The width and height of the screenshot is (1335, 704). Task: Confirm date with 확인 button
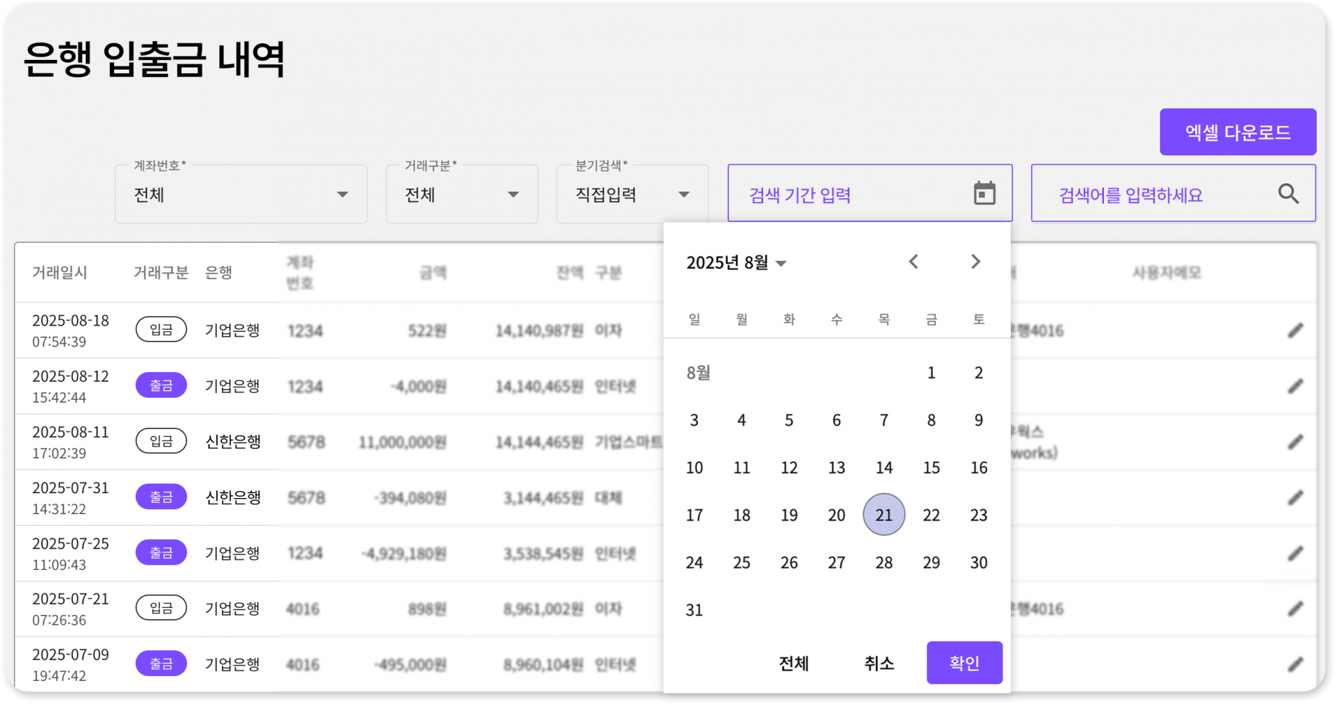pos(964,662)
